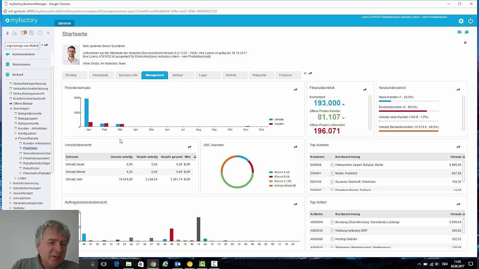Image resolution: width=479 pixels, height=269 pixels.
Task: Click info icon for Beratung article A000004
Action: [332, 222]
